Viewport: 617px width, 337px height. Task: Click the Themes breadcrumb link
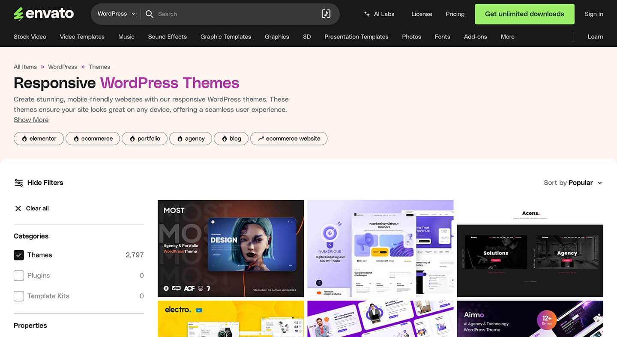pos(99,67)
